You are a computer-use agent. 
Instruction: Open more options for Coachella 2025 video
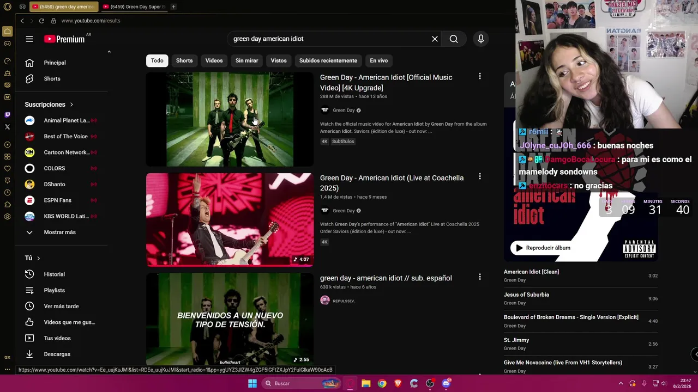point(480,176)
